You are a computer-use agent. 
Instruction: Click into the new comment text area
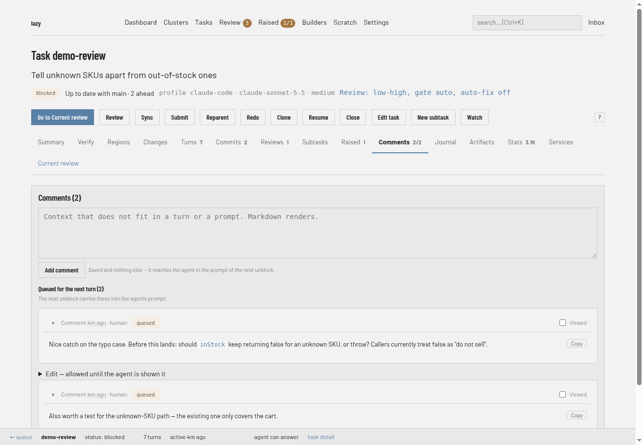(318, 233)
